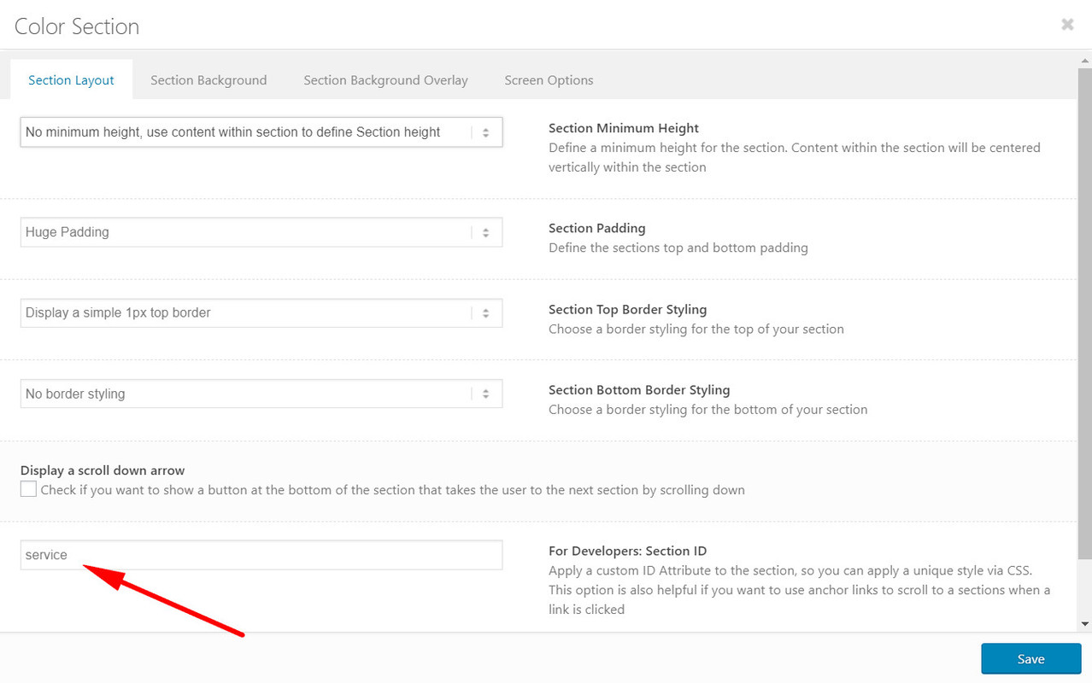Open the No border styling dropdown
Screen dimensions: 1092x683
click(x=261, y=394)
